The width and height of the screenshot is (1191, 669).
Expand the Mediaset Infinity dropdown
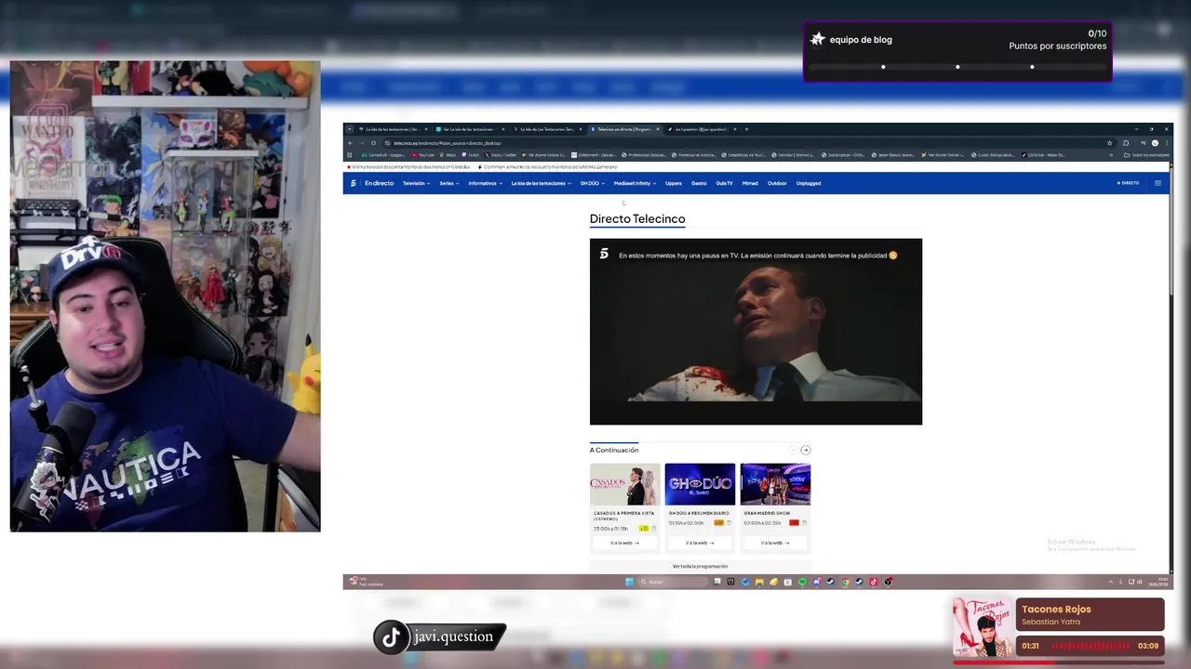pyautogui.click(x=635, y=183)
